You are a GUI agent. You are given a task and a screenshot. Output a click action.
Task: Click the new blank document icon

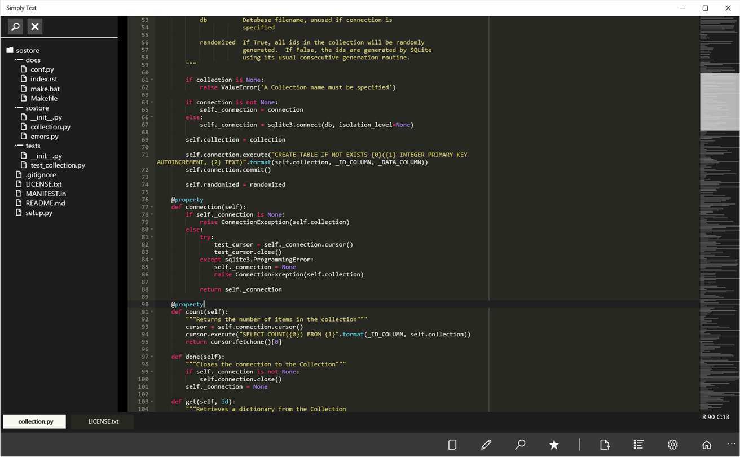452,445
